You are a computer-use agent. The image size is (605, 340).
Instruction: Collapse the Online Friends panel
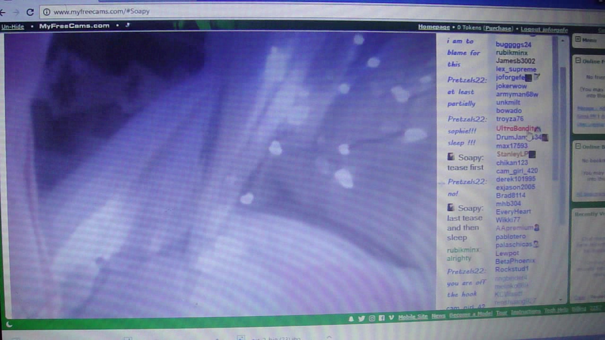pos(578,61)
